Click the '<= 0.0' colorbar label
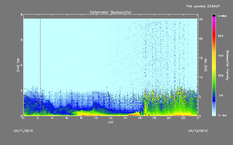This screenshot has height=145, width=233. point(222,115)
